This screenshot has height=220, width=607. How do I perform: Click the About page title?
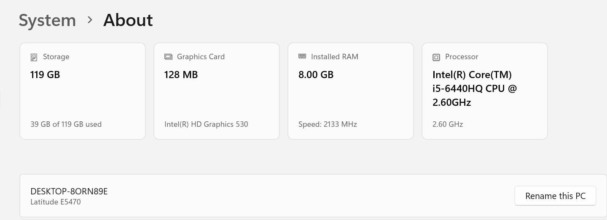(x=128, y=20)
